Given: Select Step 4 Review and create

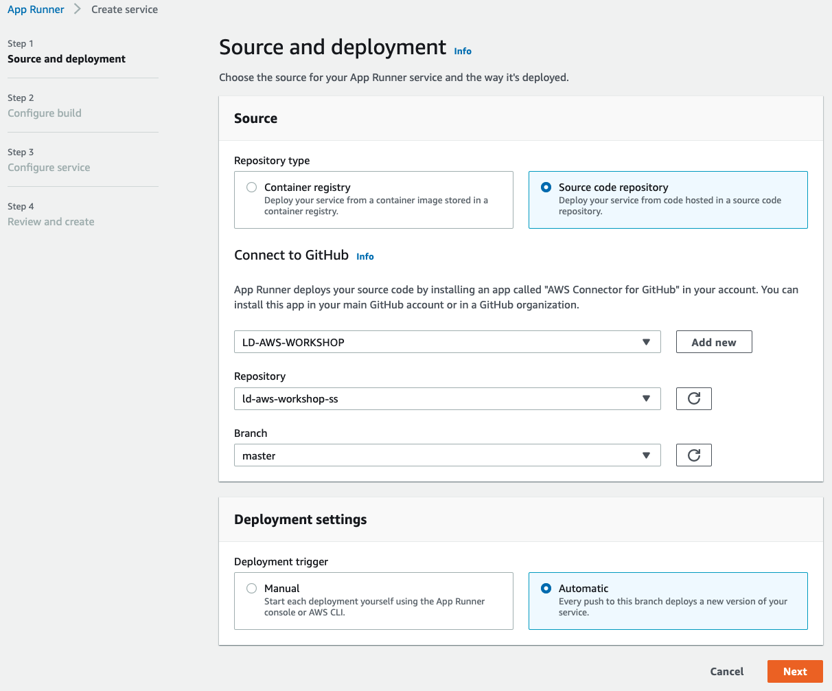Looking at the screenshot, I should (51, 222).
